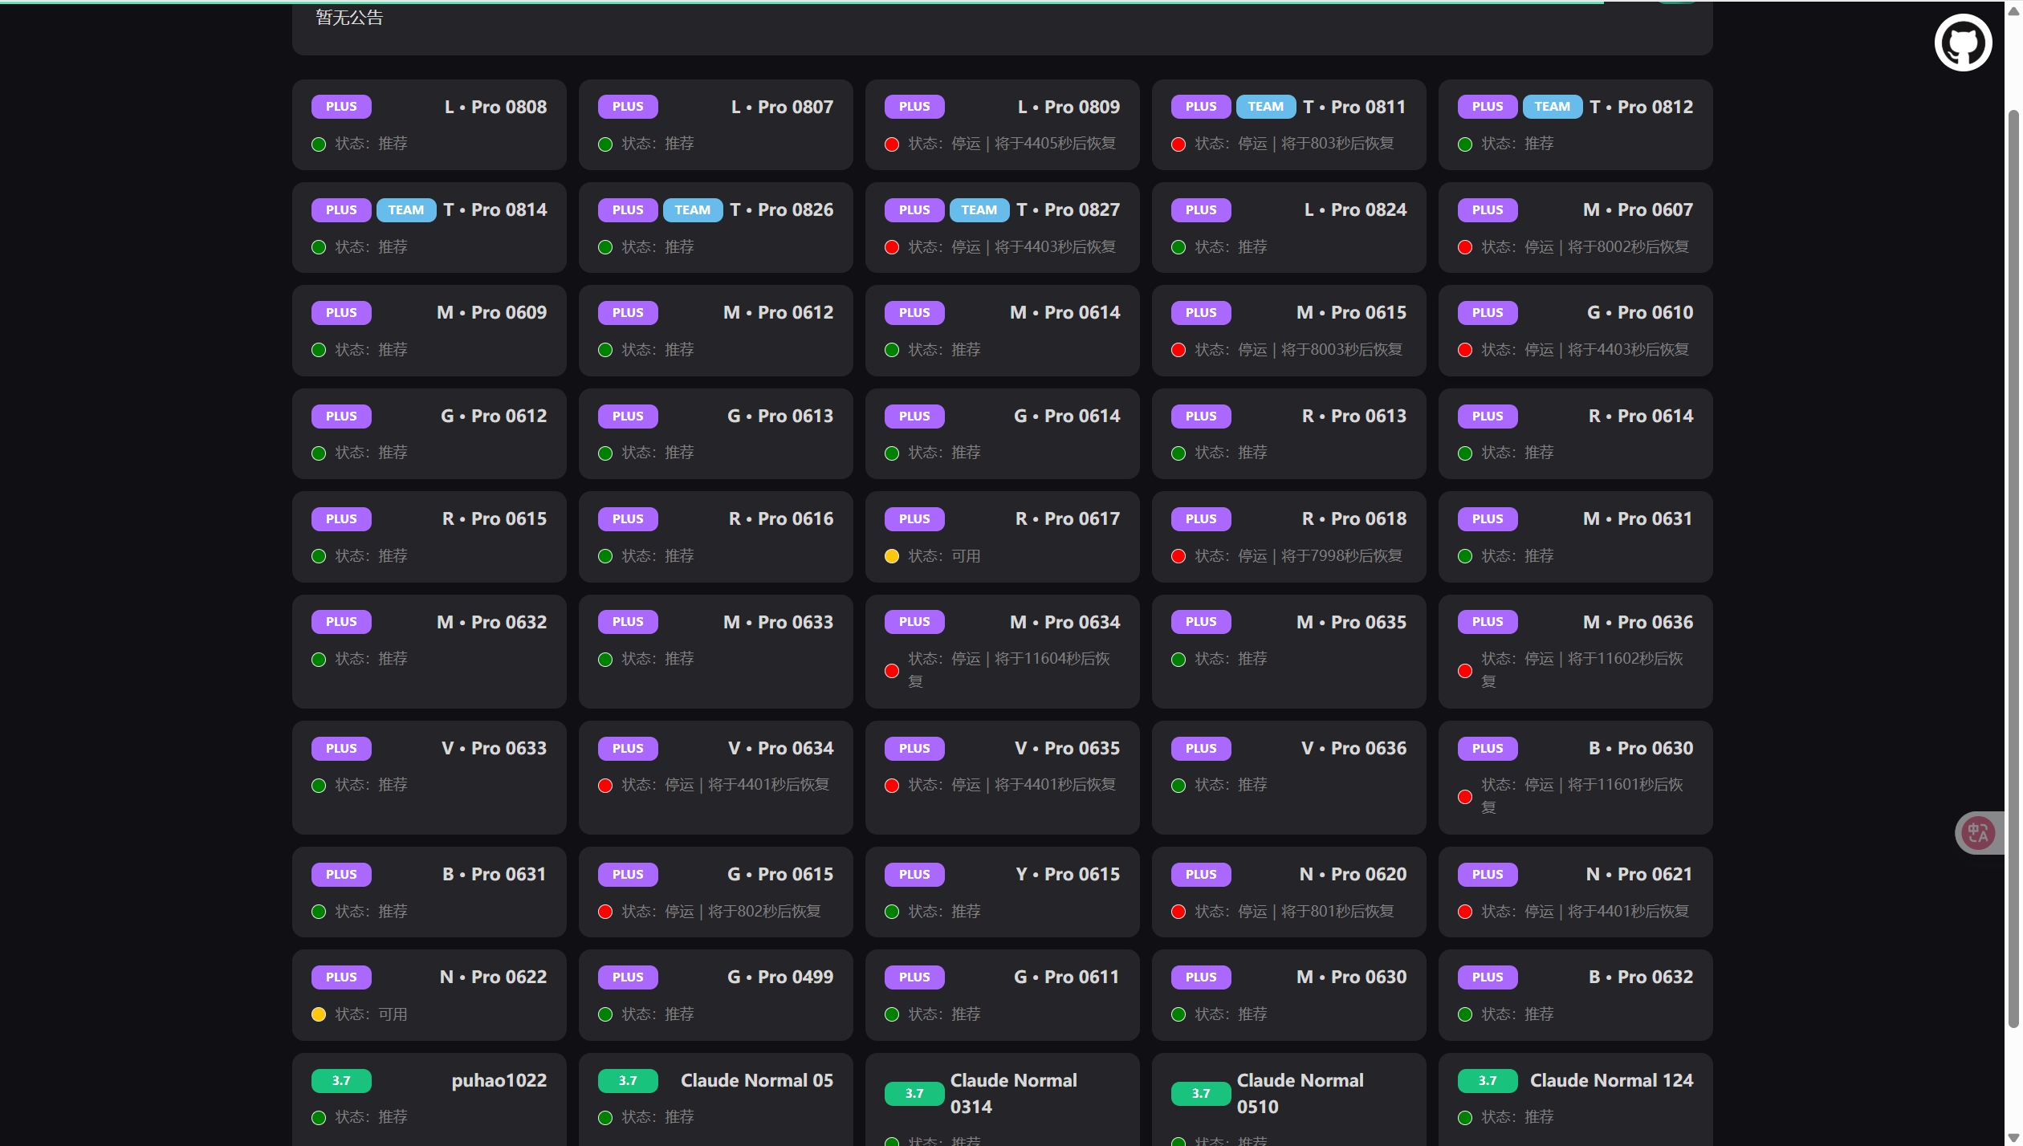Image resolution: width=2023 pixels, height=1146 pixels.
Task: Open the GitHub icon link
Action: [1962, 43]
